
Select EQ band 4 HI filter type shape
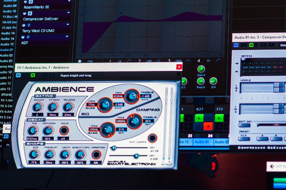click(218, 60)
